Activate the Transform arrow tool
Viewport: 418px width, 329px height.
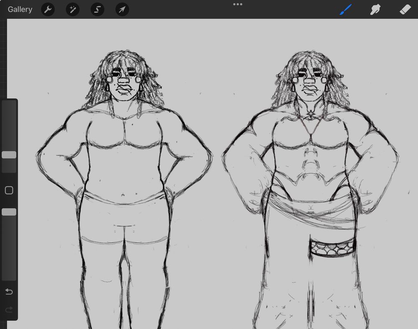click(122, 9)
